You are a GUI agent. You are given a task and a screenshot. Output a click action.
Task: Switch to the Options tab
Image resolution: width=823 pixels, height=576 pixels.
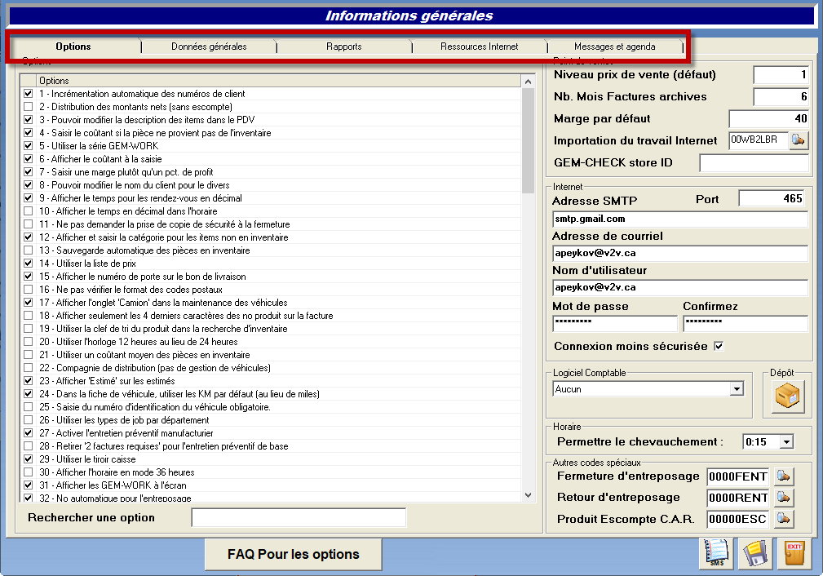click(73, 47)
